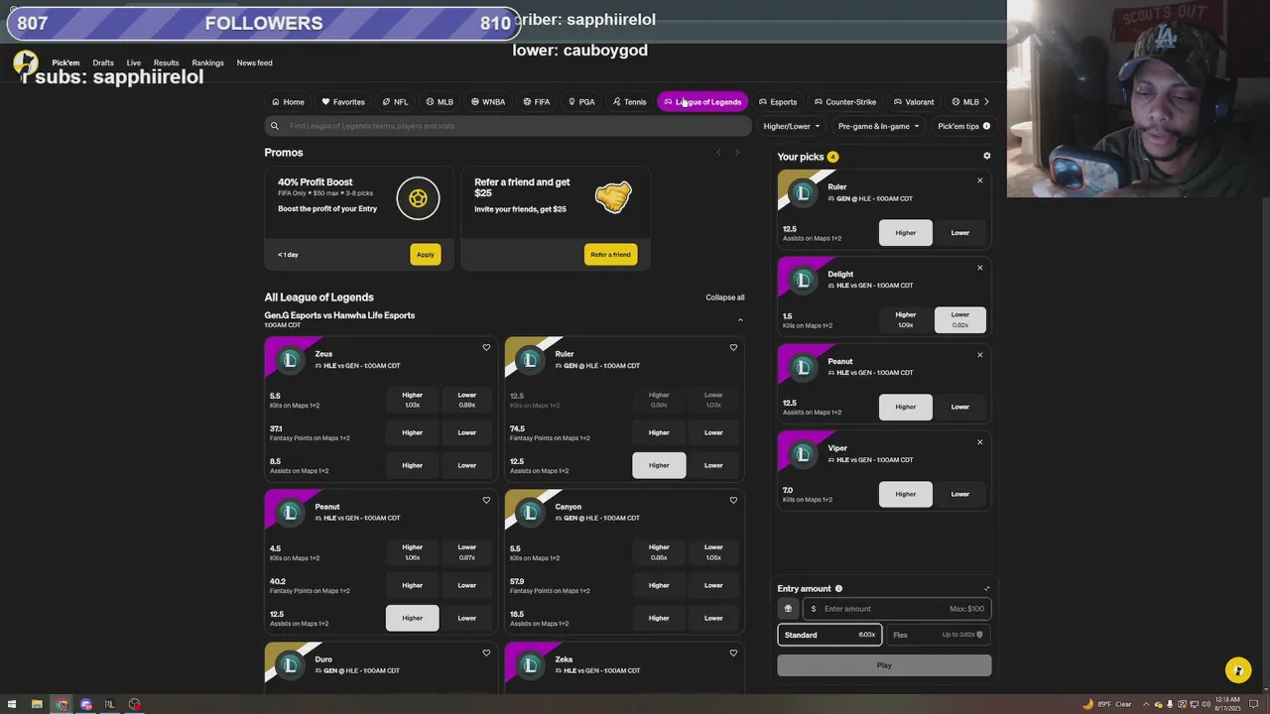
Task: Open Live in top menu
Action: [x=134, y=62]
